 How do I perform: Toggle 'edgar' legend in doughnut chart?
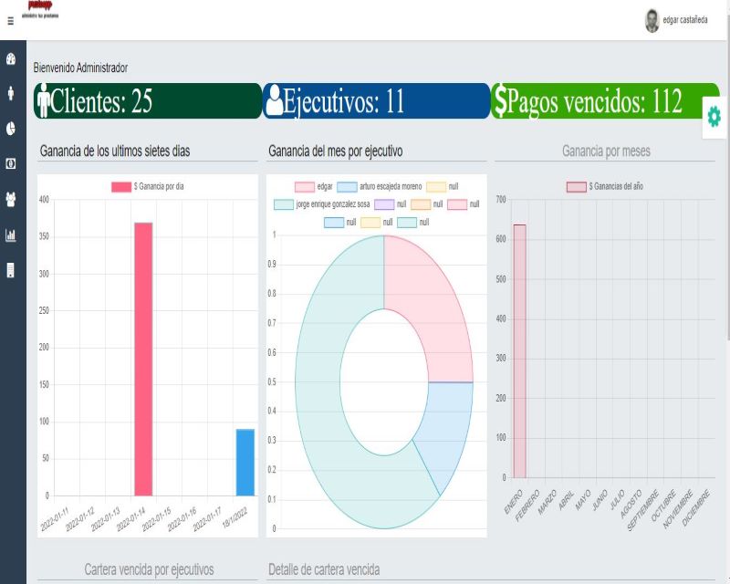click(314, 186)
